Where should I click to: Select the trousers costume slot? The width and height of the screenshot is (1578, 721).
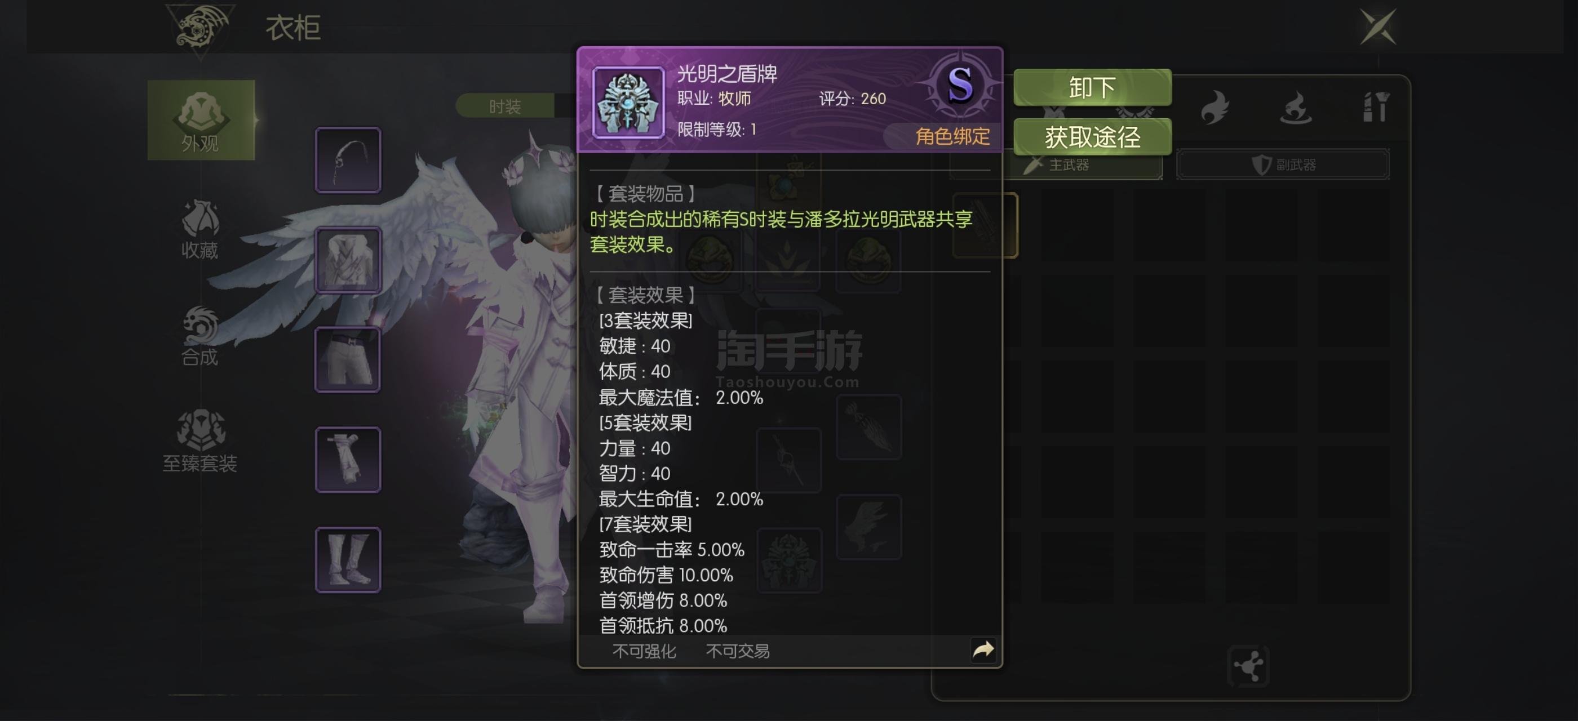348,359
